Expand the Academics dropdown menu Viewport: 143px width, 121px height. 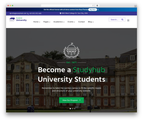tap(59, 22)
